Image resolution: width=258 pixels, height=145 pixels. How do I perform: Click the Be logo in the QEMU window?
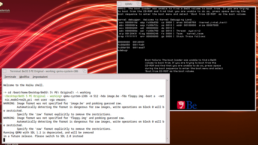tap(187, 105)
